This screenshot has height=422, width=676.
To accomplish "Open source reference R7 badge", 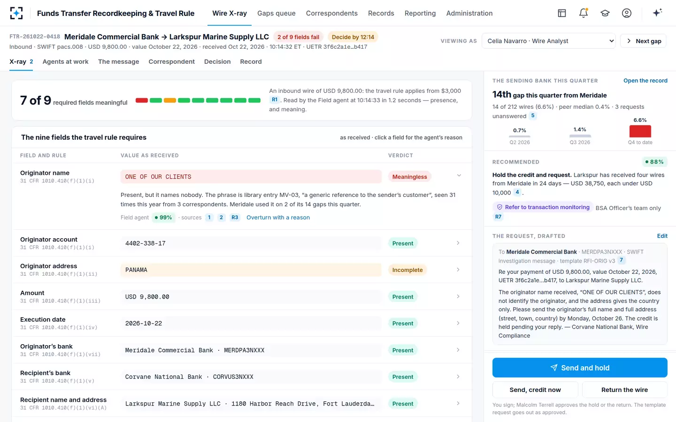I will 498,217.
